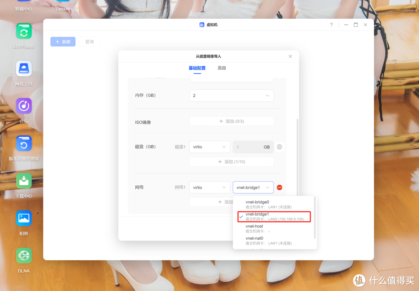419x291 pixels.
Task: Open 版本资源管理器 desktop icon
Action: pyautogui.click(x=24, y=144)
